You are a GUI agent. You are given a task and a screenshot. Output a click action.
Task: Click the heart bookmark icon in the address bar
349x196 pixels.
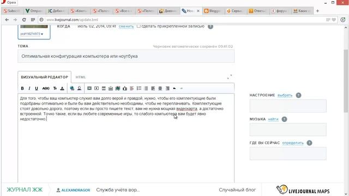pyautogui.click(x=334, y=20)
